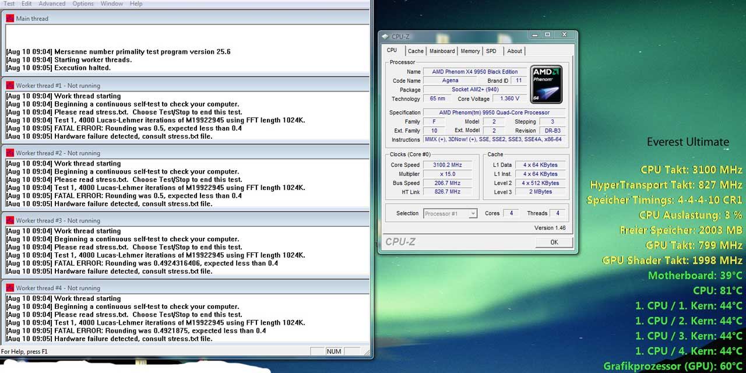Switch to the Mainboard tab in CPU-Z
This screenshot has height=373, width=746.
442,51
